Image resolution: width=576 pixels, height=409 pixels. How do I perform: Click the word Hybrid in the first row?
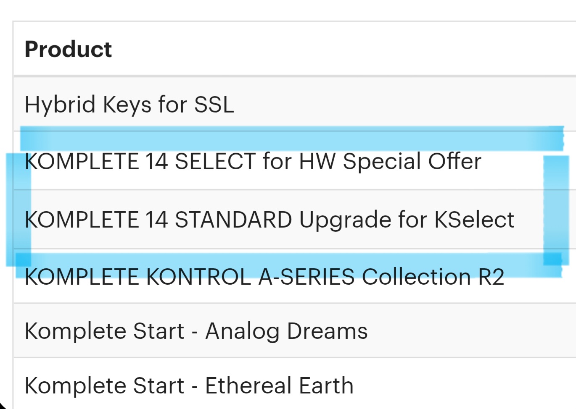pyautogui.click(x=60, y=105)
